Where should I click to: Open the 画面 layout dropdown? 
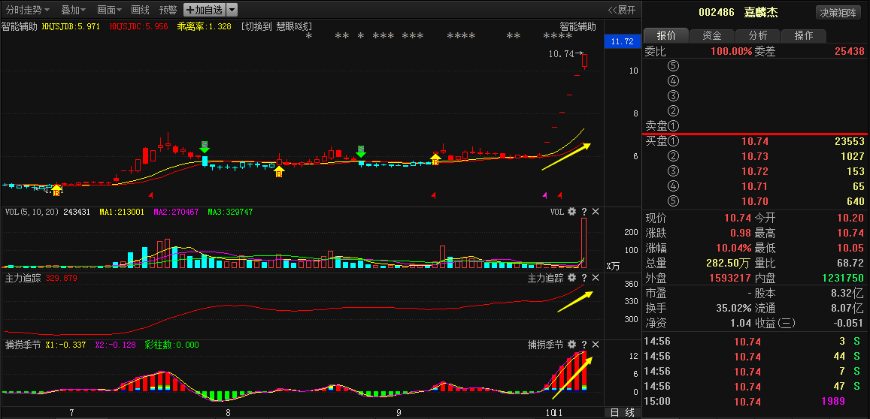click(x=110, y=10)
